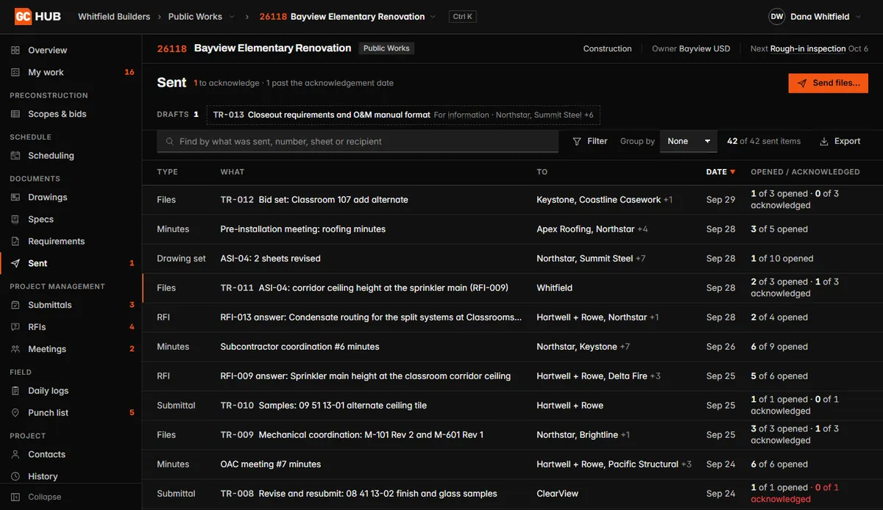This screenshot has width=883, height=510.
Task: Open RFI-009 answer Sprinkler main height row
Action: coord(512,376)
